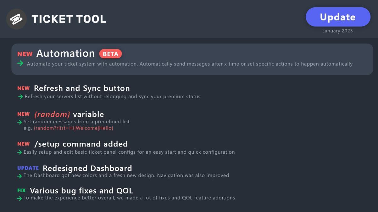Click the green arrow under Various bug fixes

coord(19,198)
